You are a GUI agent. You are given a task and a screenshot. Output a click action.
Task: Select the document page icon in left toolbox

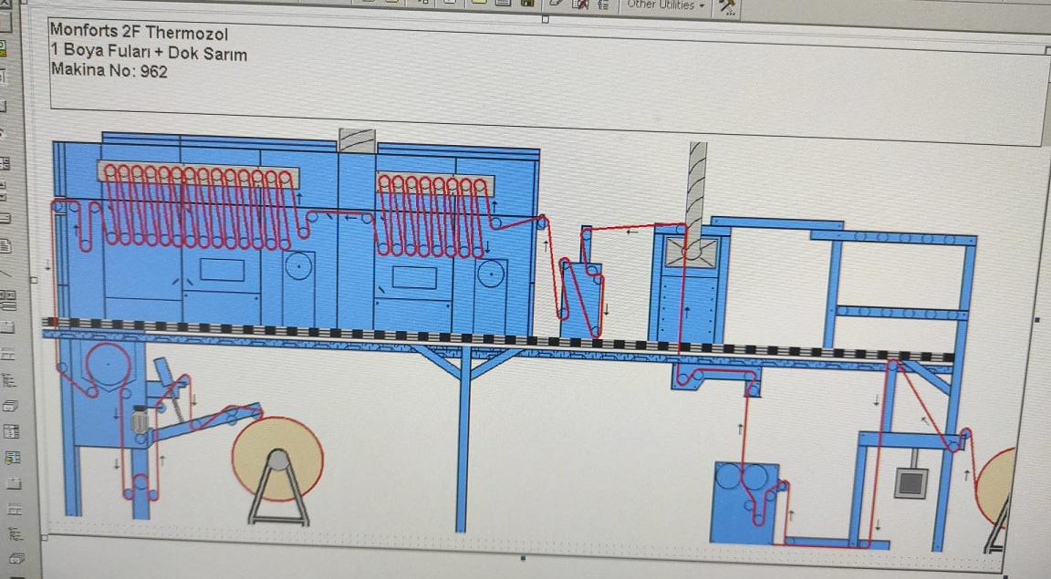click(5, 246)
